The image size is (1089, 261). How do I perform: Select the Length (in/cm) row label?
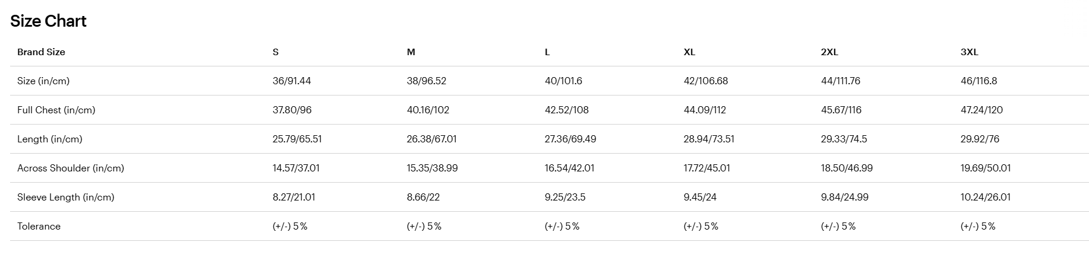[50, 139]
